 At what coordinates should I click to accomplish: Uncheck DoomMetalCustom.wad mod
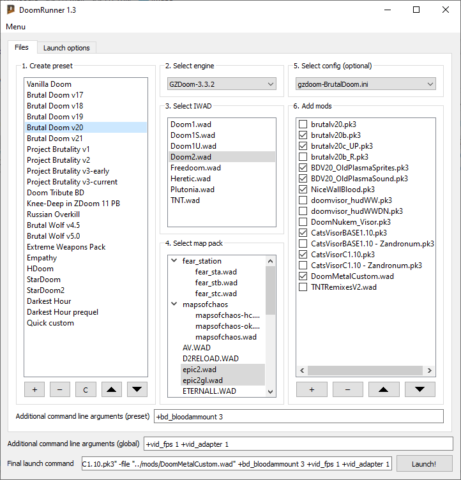pos(303,276)
